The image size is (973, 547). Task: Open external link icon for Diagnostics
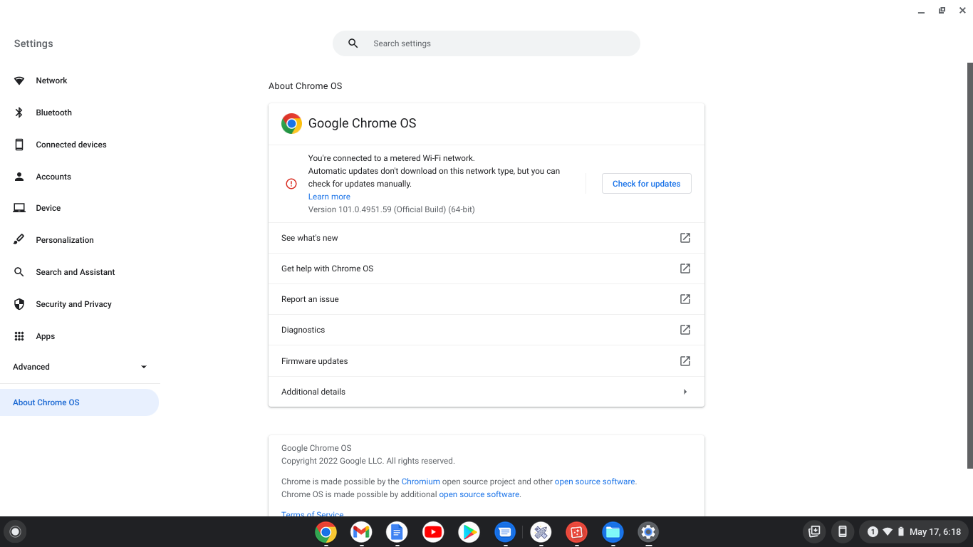point(685,330)
